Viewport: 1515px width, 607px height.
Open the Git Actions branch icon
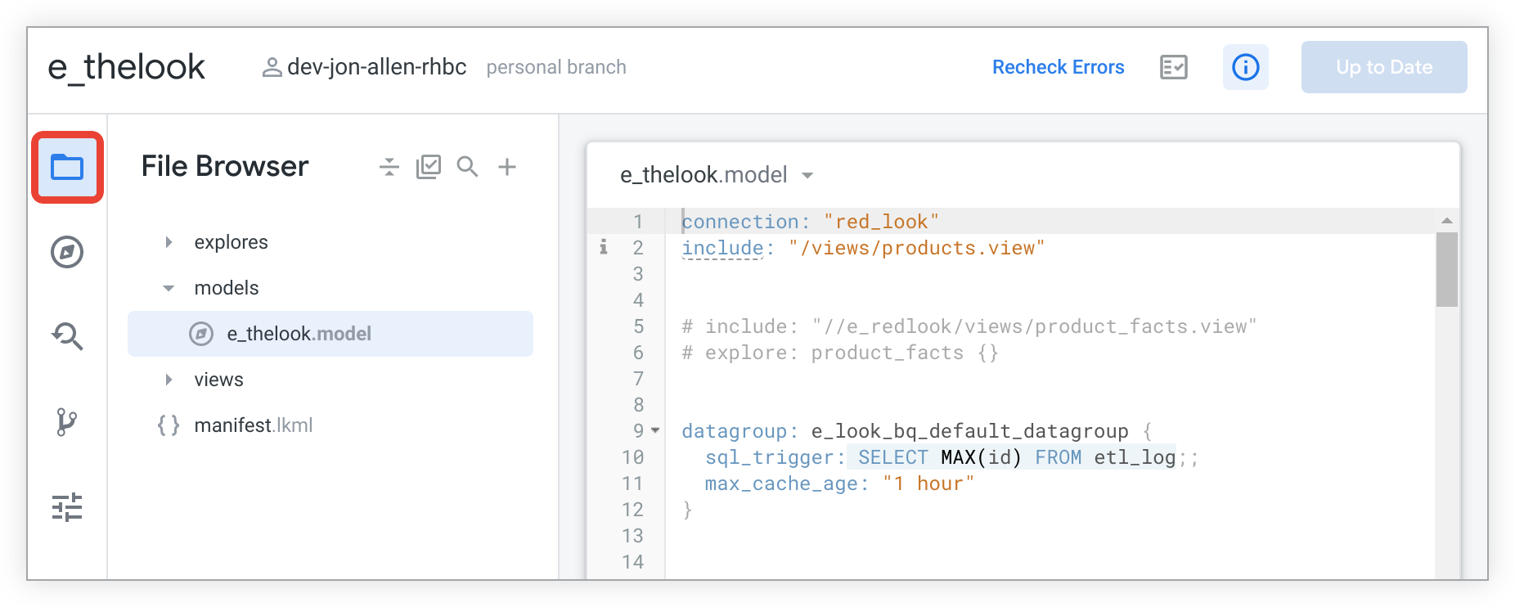pyautogui.click(x=67, y=422)
